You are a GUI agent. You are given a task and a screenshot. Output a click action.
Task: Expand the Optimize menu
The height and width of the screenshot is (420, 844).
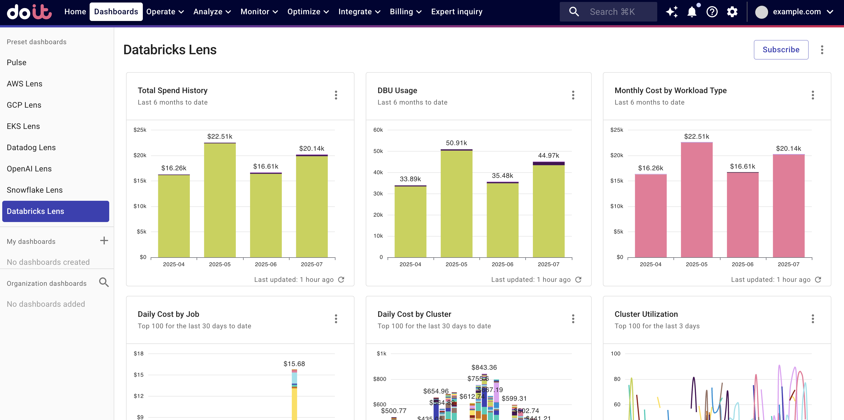(308, 12)
